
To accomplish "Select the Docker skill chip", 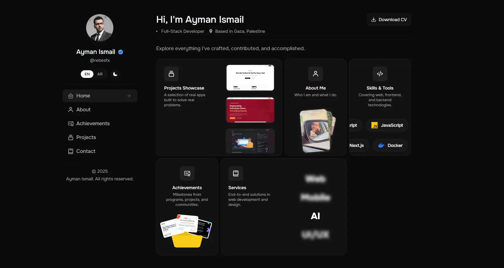I will pyautogui.click(x=390, y=145).
